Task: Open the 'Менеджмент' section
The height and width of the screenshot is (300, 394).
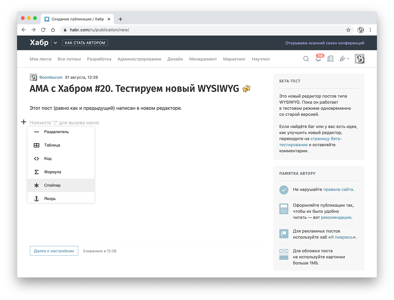Action: point(203,59)
